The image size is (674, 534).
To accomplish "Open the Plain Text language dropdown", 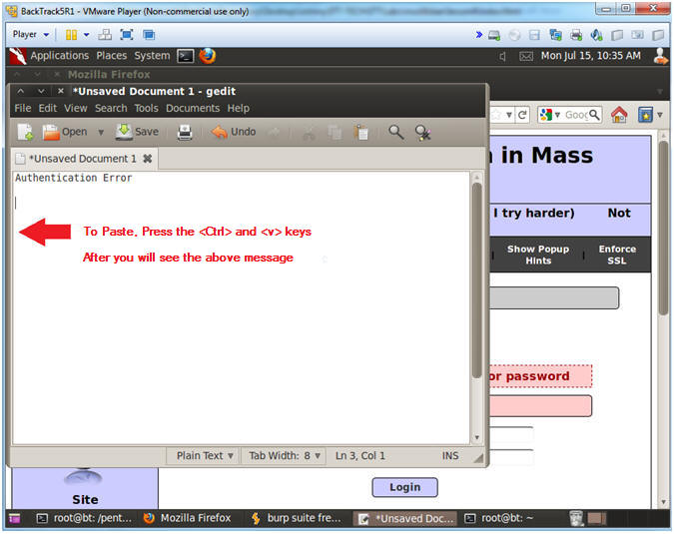I will 205,455.
